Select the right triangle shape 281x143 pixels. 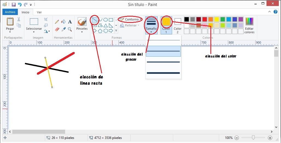(111, 25)
